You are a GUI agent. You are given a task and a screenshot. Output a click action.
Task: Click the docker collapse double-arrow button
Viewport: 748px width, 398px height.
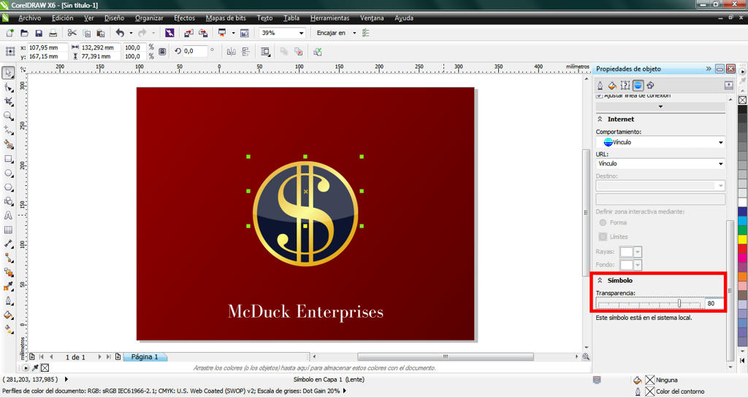coord(709,69)
